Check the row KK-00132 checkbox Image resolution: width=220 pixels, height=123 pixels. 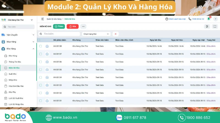pos(40,93)
